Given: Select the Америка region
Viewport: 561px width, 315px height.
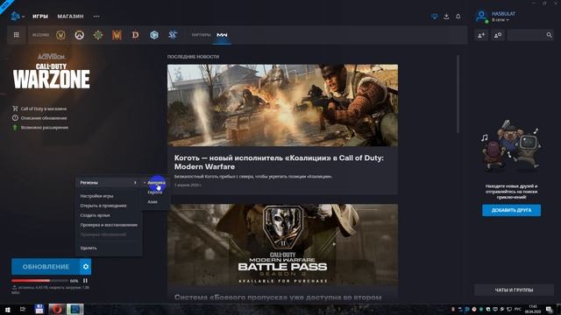Looking at the screenshot, I should (156, 183).
